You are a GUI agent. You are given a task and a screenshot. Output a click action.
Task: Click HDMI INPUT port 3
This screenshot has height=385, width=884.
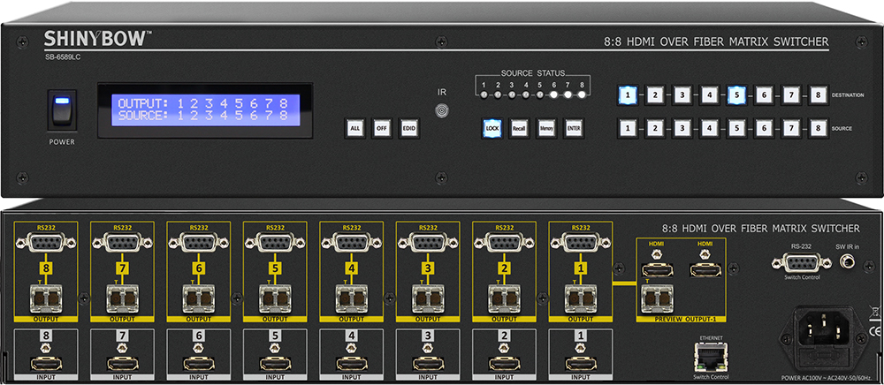click(x=428, y=364)
